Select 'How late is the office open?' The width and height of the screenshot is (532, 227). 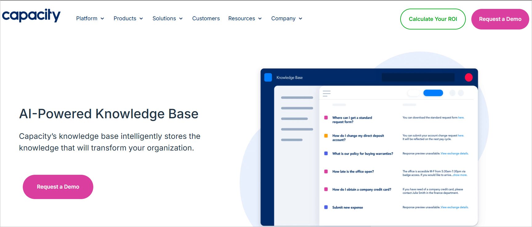353,171
